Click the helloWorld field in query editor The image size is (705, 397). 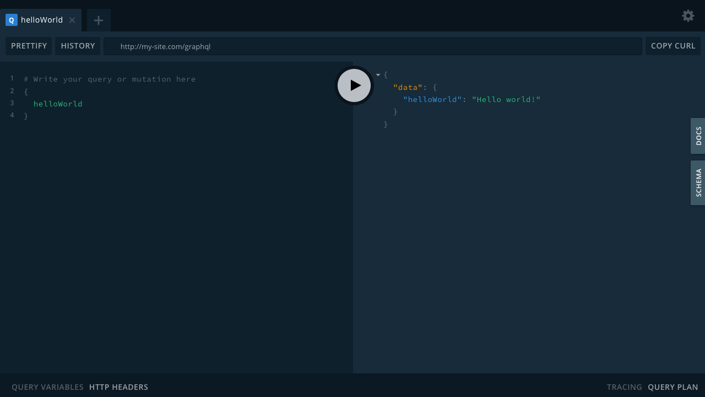(x=58, y=104)
